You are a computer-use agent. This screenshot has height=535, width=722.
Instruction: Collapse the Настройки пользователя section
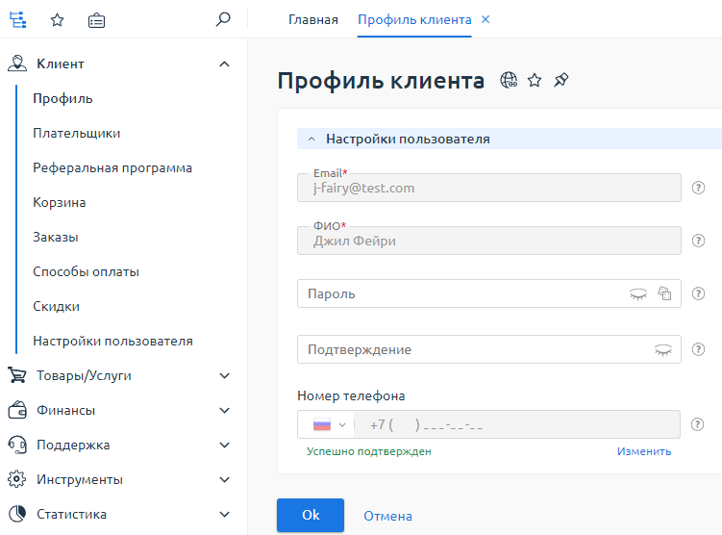pos(311,140)
